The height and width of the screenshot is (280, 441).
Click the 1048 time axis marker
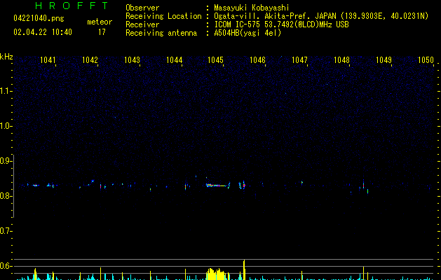(x=341, y=60)
